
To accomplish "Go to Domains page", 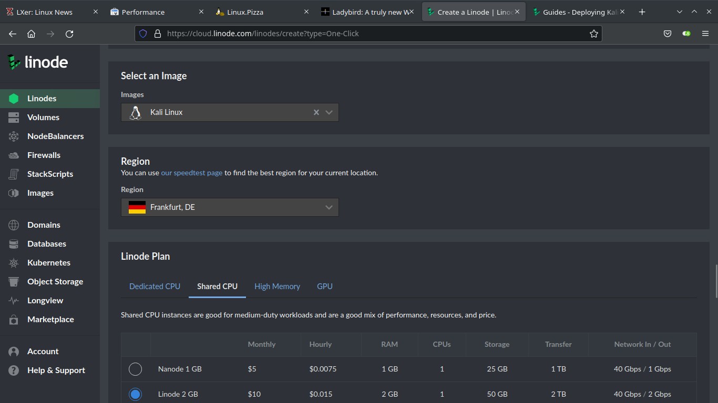I will [50, 225].
